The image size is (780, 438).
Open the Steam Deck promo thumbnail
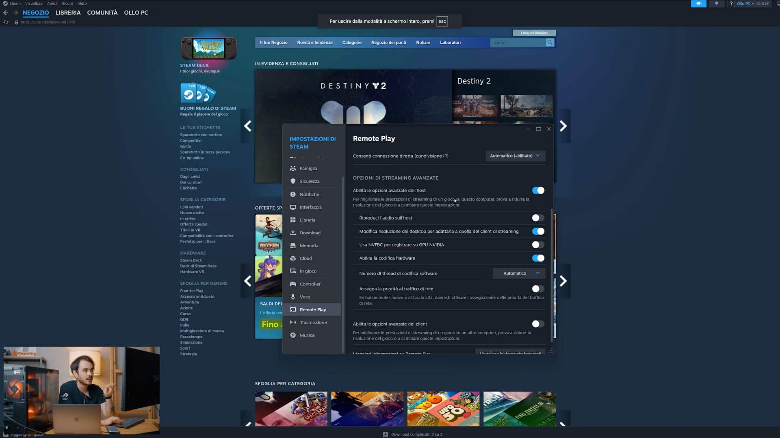coord(208,48)
